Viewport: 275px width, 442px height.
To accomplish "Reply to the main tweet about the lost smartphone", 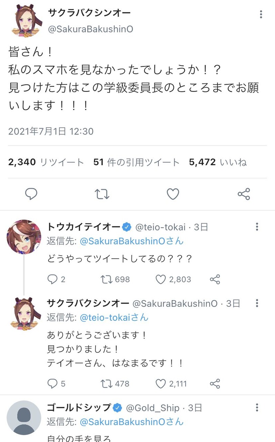I will point(31,194).
